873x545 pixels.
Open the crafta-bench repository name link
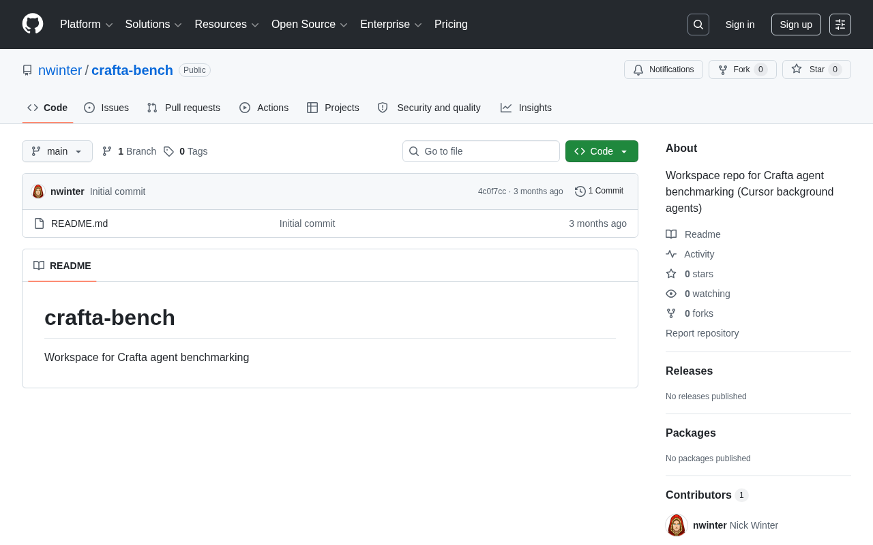132,70
